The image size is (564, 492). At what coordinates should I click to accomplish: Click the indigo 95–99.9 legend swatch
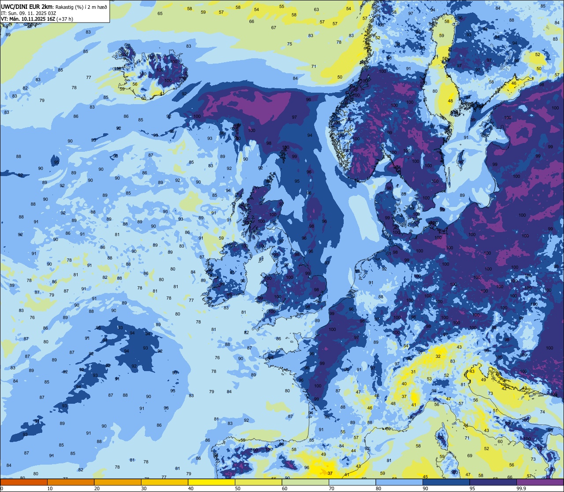tap(493, 482)
